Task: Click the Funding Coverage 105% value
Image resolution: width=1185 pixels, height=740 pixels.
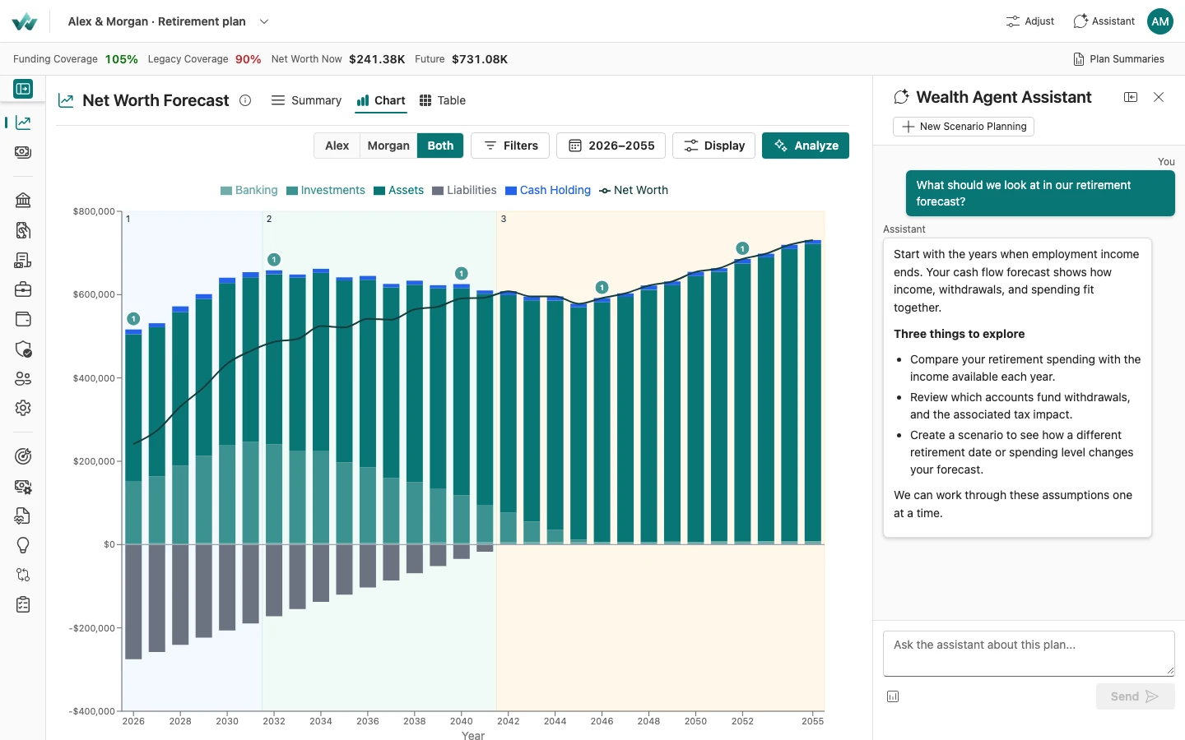Action: click(121, 59)
